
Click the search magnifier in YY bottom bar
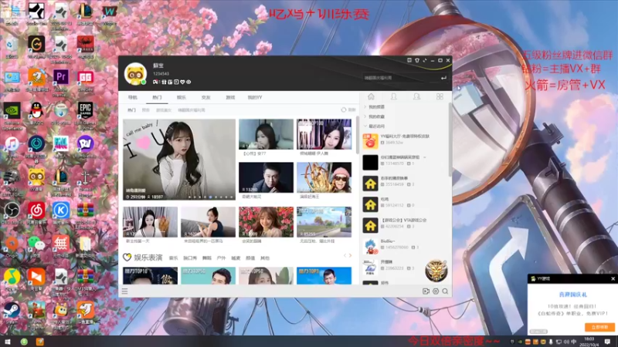(445, 291)
